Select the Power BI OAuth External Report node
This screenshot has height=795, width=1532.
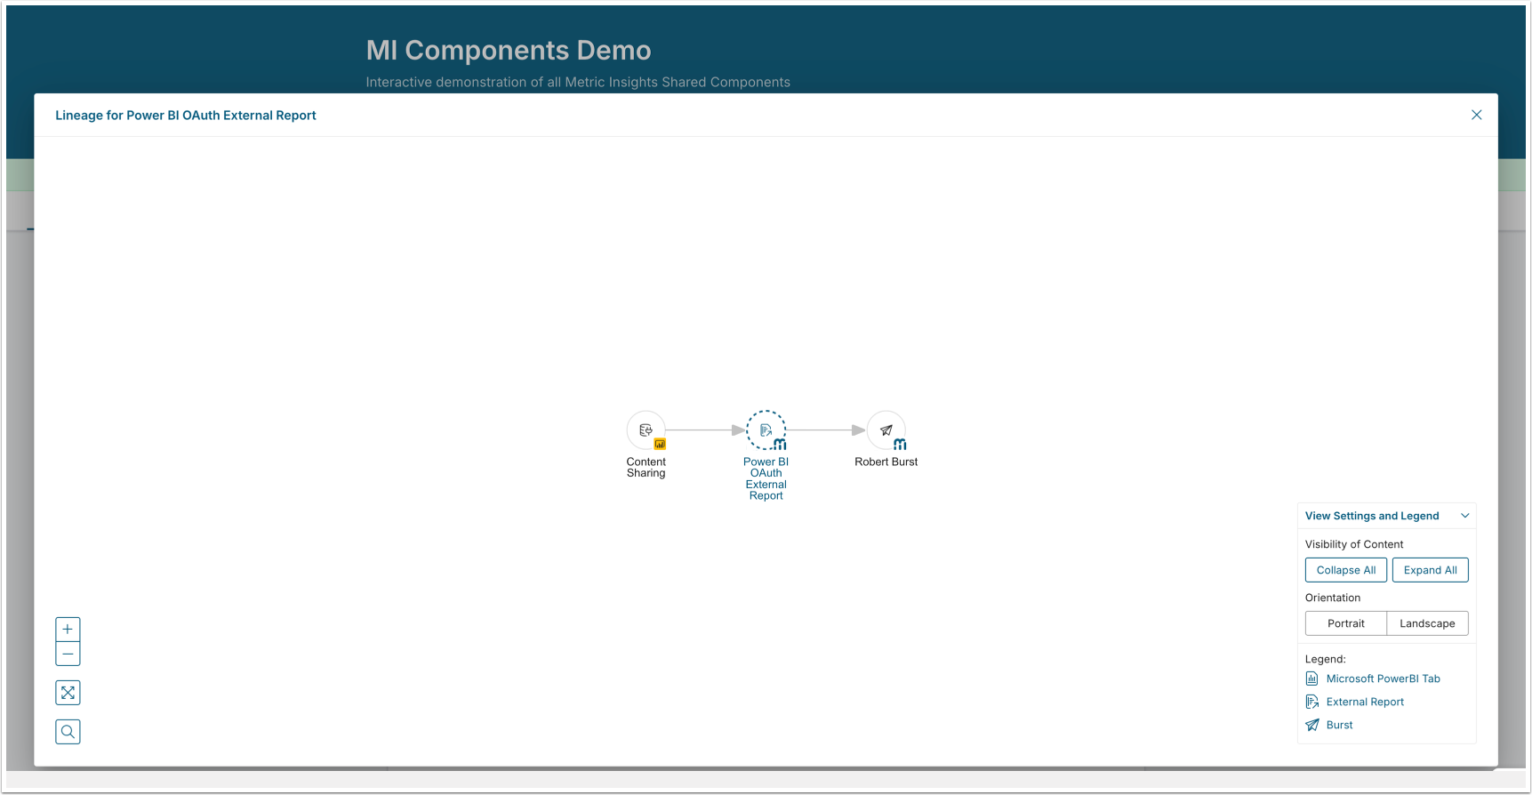tap(766, 430)
